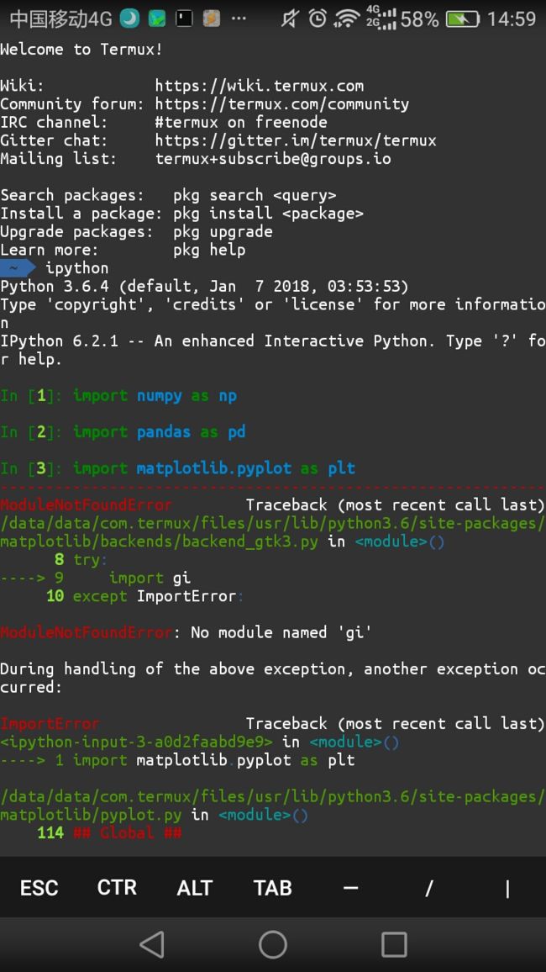Tap the '中国移动4G' carrier label
The image size is (546, 972).
coord(60,18)
